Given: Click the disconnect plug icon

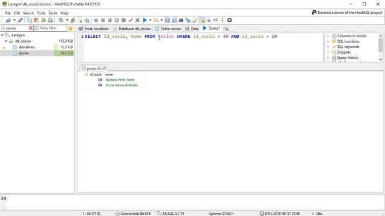Looking at the screenshot, I should [20, 20].
